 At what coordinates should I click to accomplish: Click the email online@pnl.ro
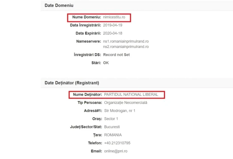116,151
